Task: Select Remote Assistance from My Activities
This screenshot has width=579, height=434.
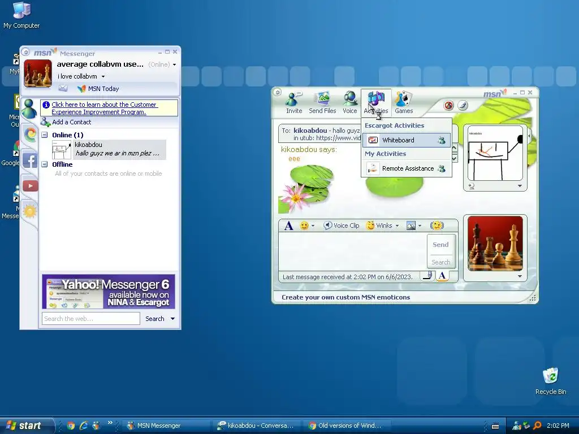Action: point(406,168)
